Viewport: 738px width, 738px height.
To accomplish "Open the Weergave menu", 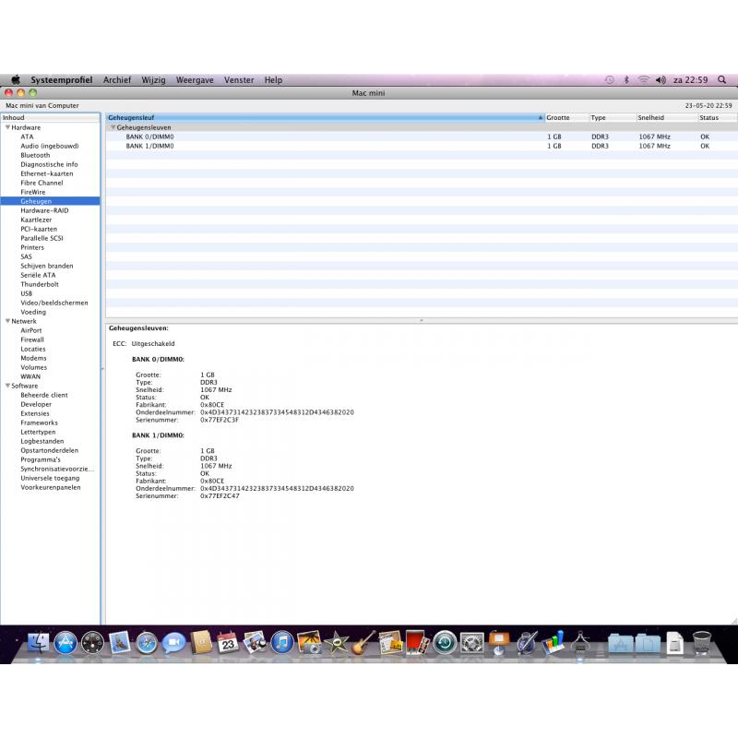I will [x=195, y=80].
